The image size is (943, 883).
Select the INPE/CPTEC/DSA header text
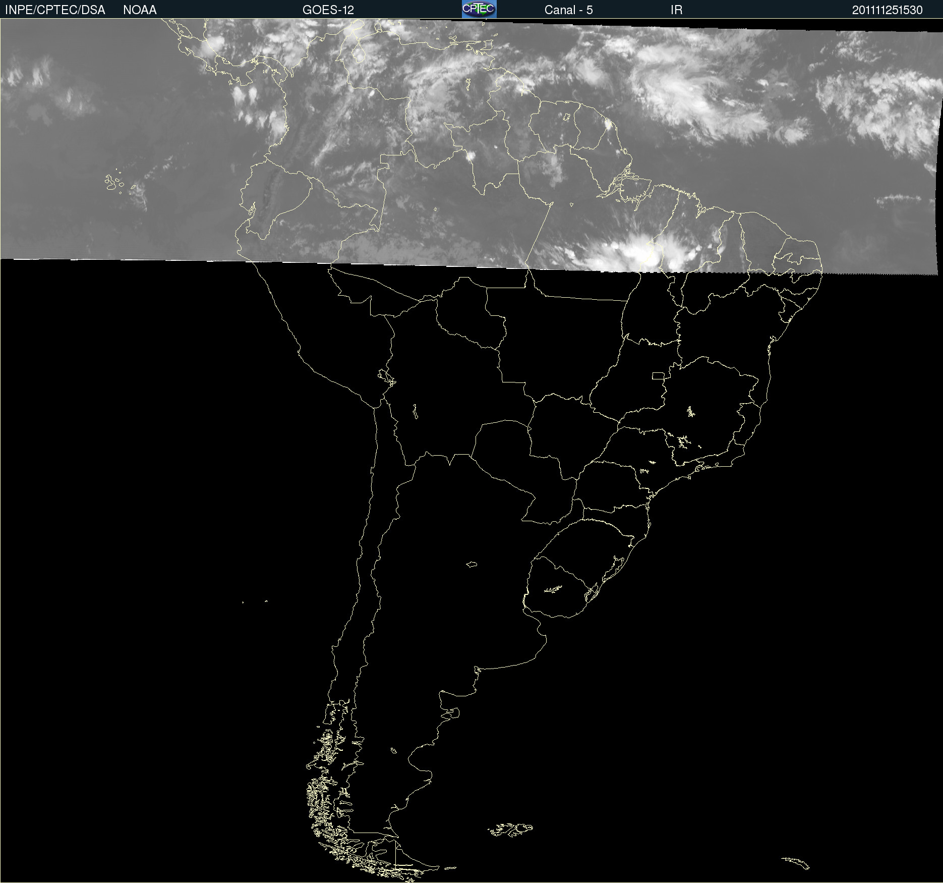55,10
